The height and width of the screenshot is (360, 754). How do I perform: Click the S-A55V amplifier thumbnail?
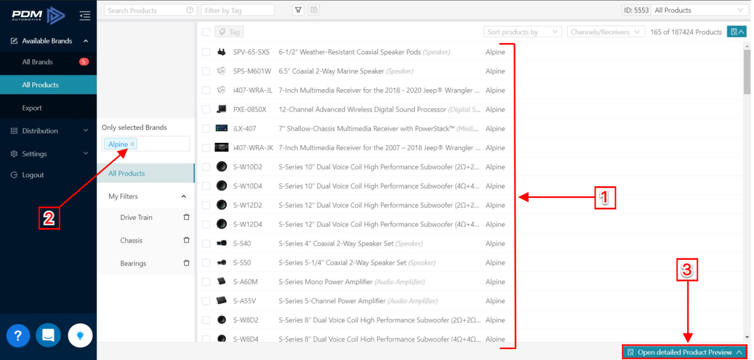coord(221,300)
